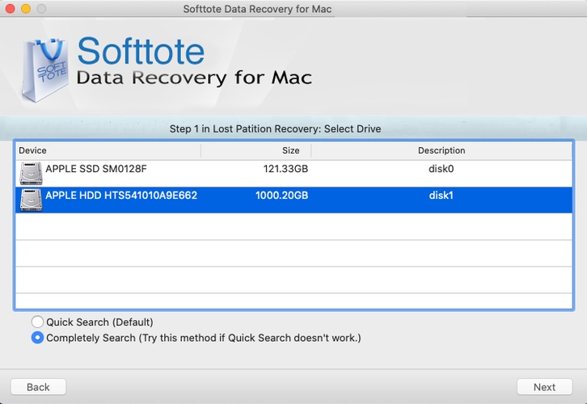Select the Quick Search (Default) radio button
The height and width of the screenshot is (404, 587).
point(37,322)
